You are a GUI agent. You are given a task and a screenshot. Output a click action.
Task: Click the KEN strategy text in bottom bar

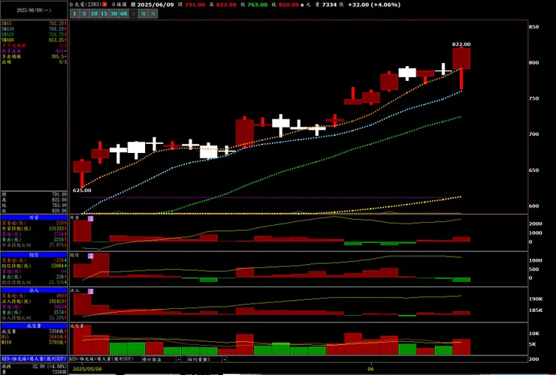click(101, 359)
